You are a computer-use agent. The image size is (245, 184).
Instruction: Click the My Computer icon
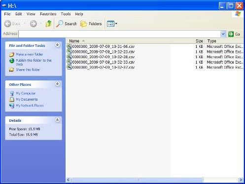(12, 93)
